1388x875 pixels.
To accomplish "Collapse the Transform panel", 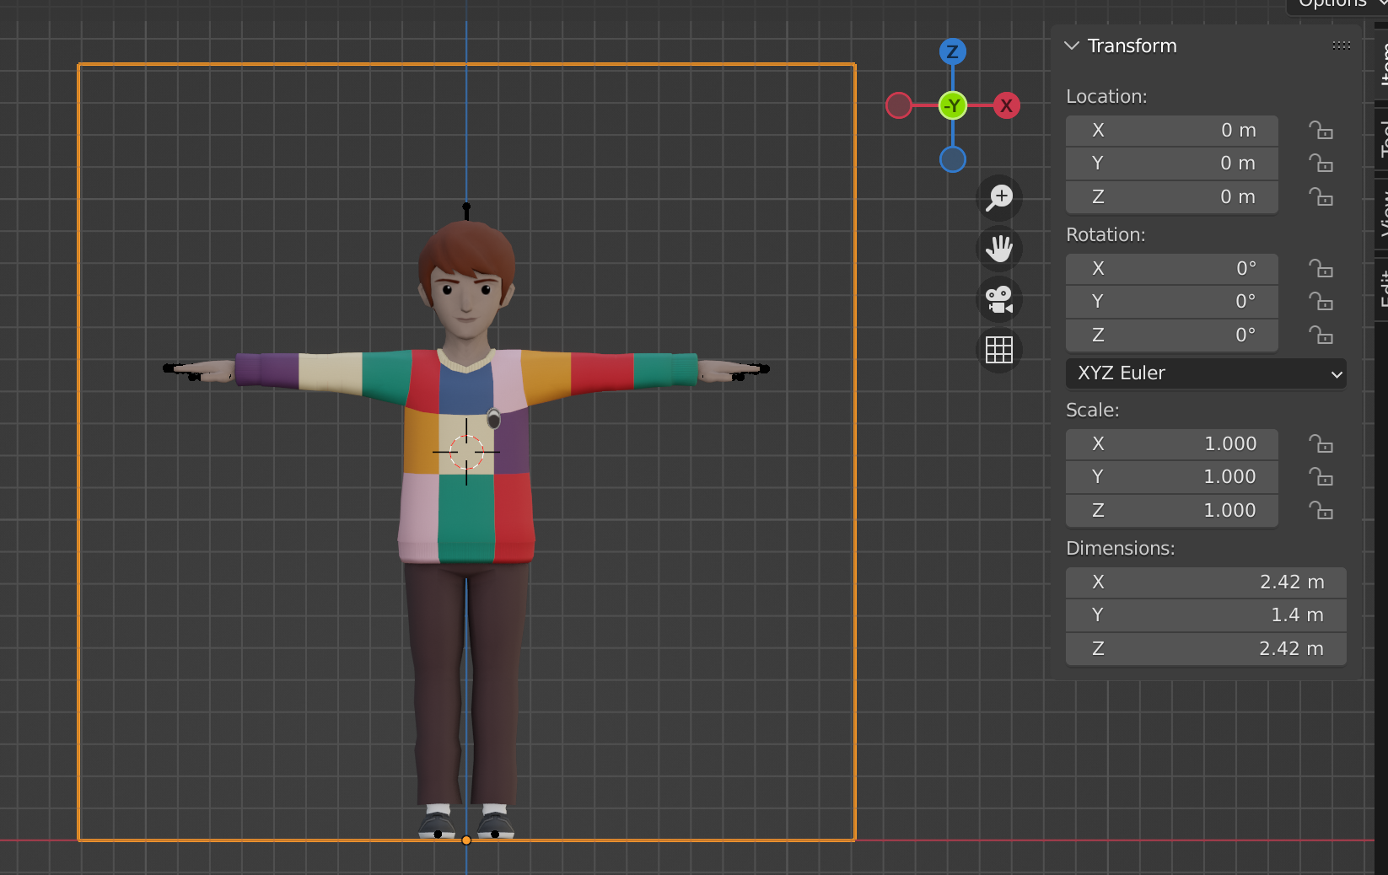I will [1072, 46].
